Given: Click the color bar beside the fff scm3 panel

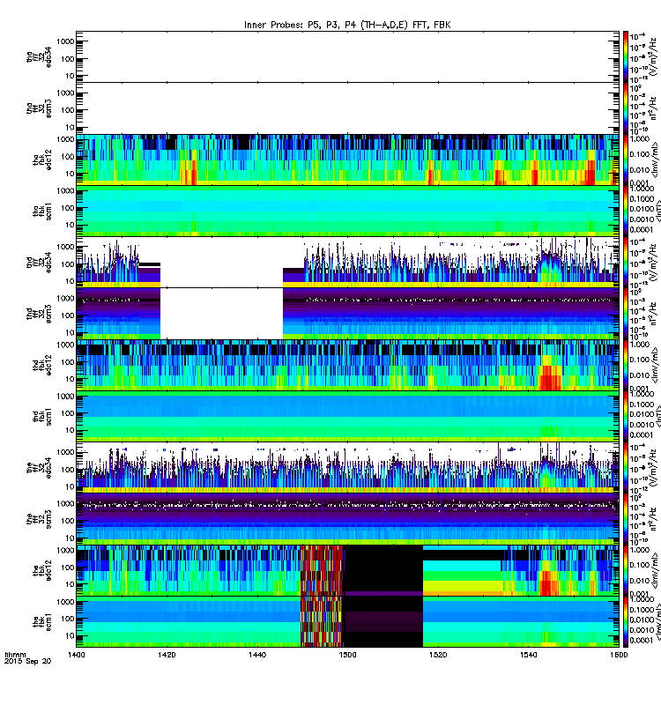Looking at the screenshot, I should pos(626,519).
